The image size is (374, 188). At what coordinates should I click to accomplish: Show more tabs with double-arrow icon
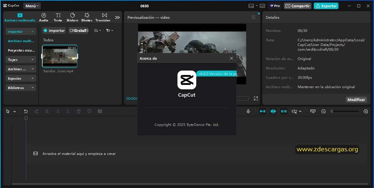point(118,18)
